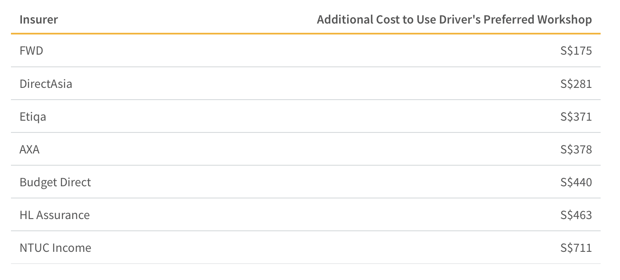
Task: Select the FWD insurer cell
Action: point(31,51)
